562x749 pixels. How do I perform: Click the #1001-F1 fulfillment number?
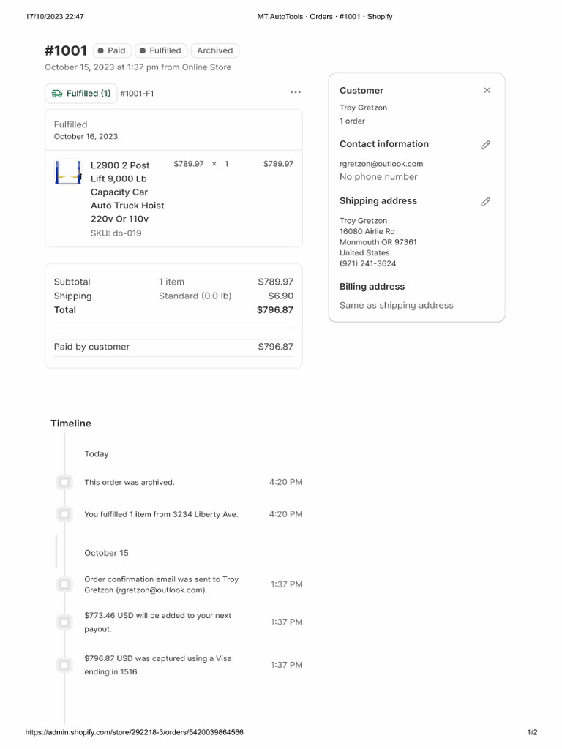(x=137, y=94)
